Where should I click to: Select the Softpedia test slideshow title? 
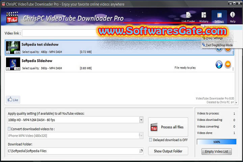[x=40, y=45]
